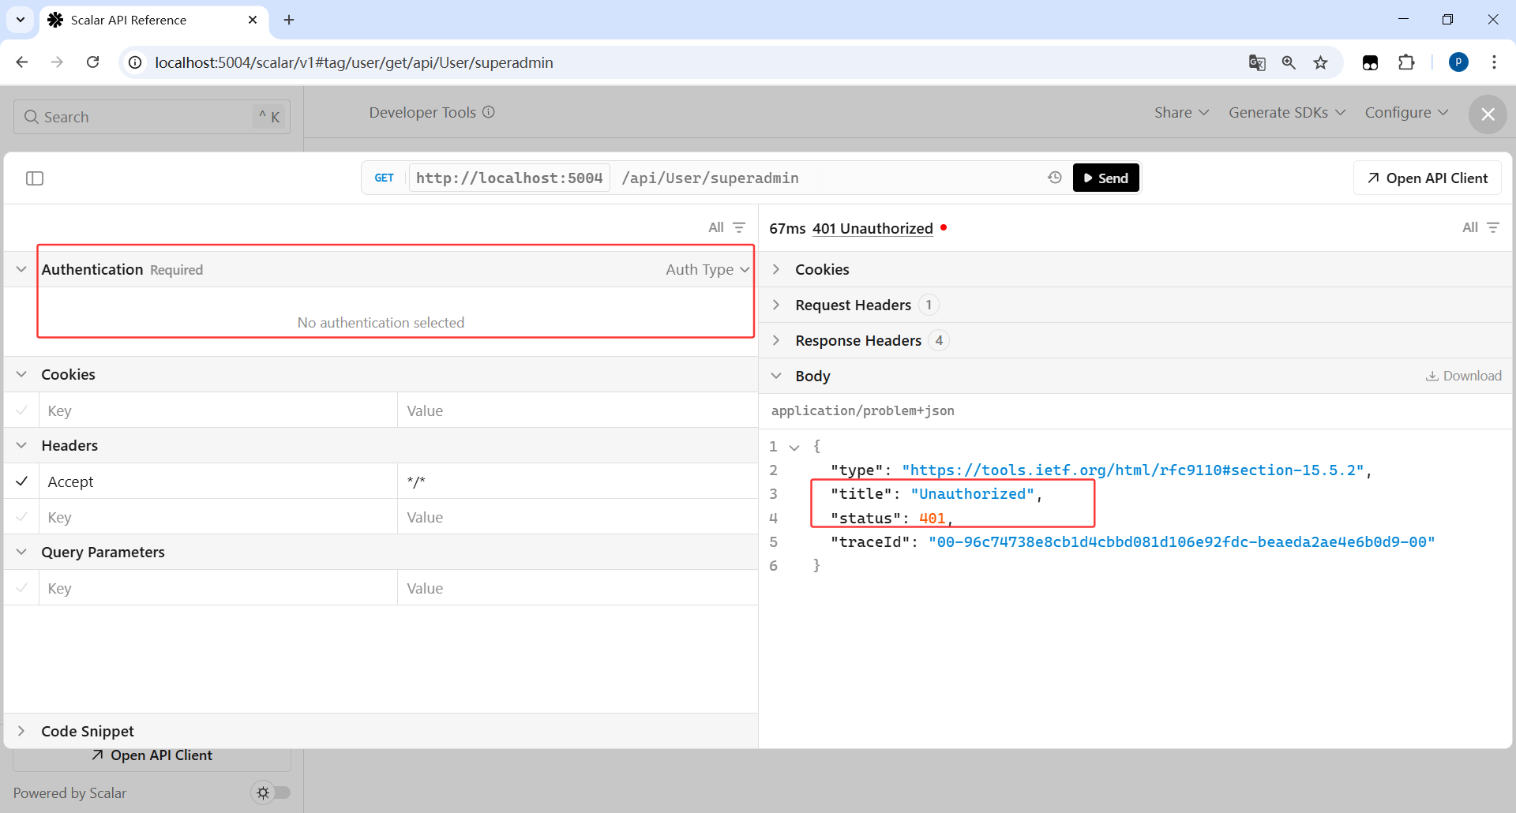Click the cookie Value input field
This screenshot has height=813, width=1516.
577,410
